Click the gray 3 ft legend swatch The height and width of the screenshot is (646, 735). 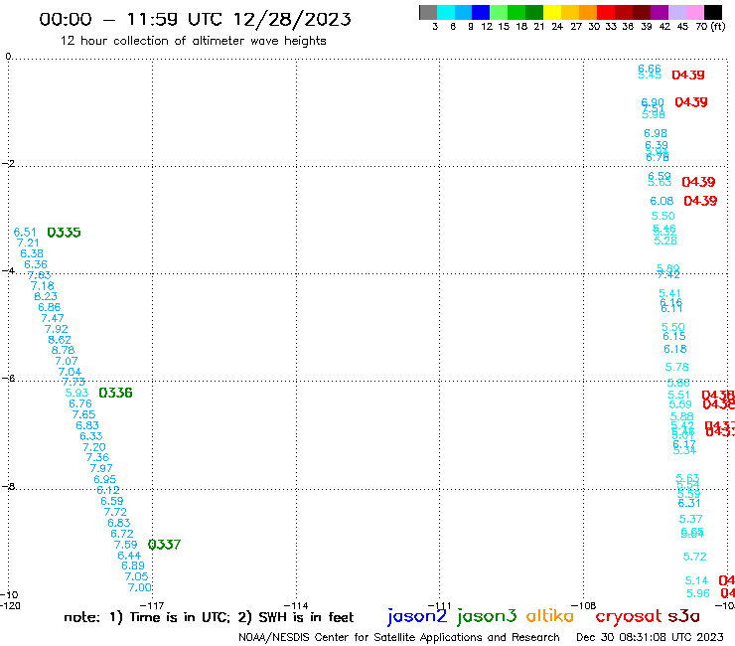coord(428,12)
